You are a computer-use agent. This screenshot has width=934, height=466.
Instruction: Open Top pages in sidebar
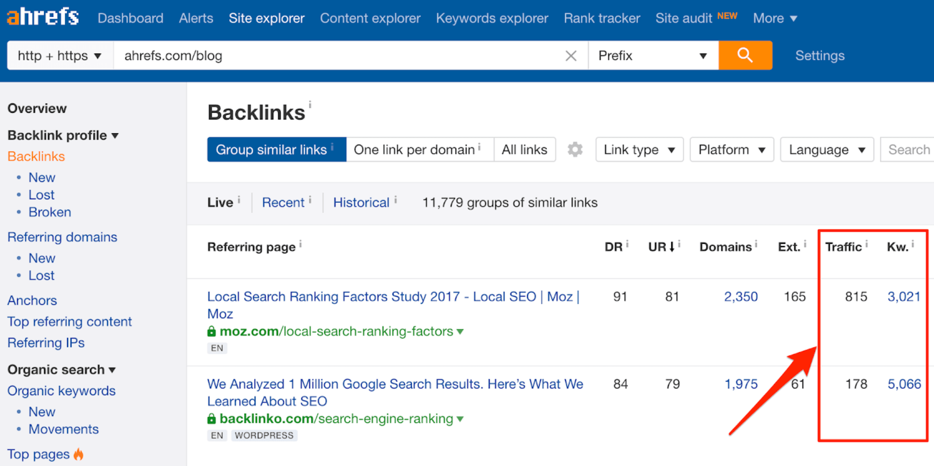38,454
